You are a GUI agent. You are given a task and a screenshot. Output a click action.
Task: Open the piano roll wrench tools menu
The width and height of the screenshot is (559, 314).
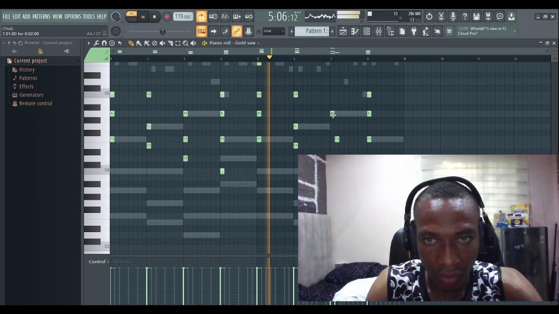[x=97, y=43]
